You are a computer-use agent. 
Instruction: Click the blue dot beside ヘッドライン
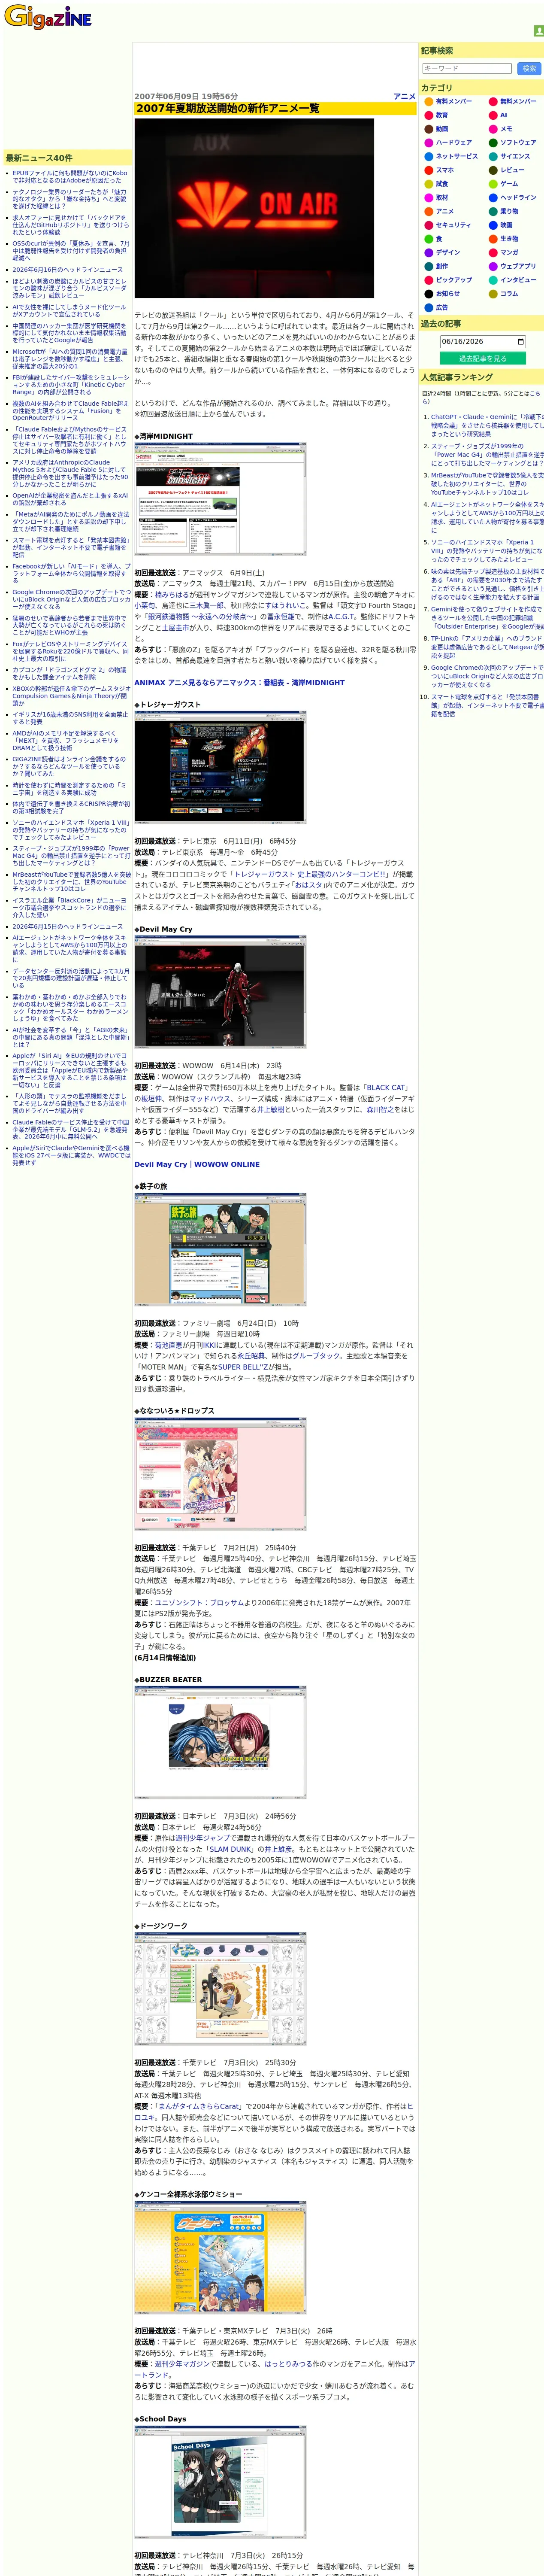(493, 198)
